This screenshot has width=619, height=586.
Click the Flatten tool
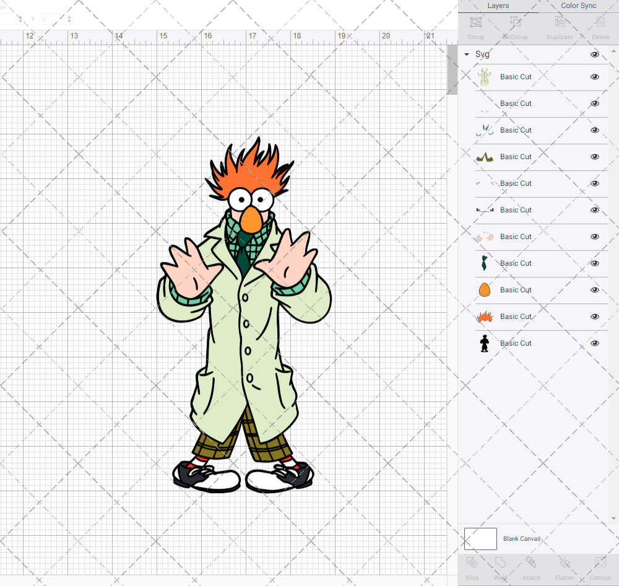[x=565, y=562]
